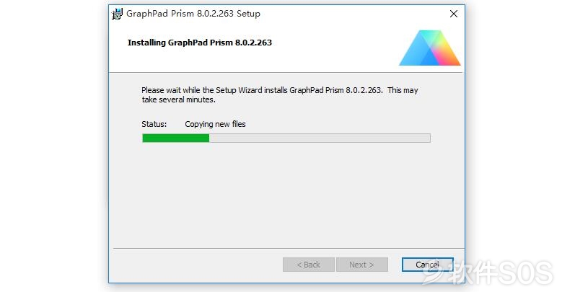
Task: Click the far right end of the progress bar
Action: point(429,138)
